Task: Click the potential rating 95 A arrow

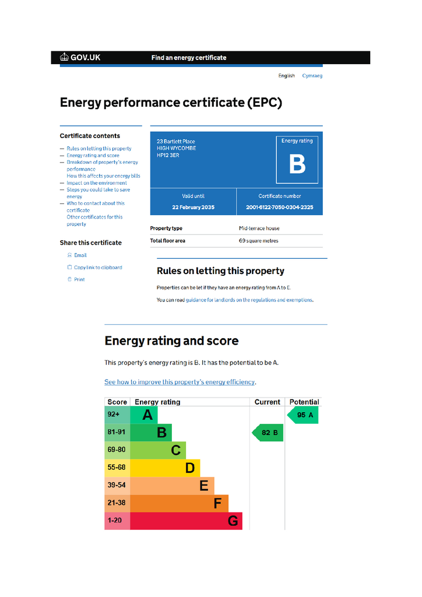Action: [303, 415]
